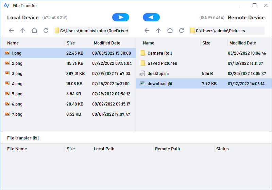
Task: Select 7.png in local file list
Action: [x=17, y=114]
